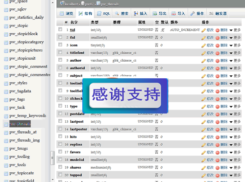The image size is (245, 182).
Task: Tick the checkbox for tid column
Action: click(60, 29)
